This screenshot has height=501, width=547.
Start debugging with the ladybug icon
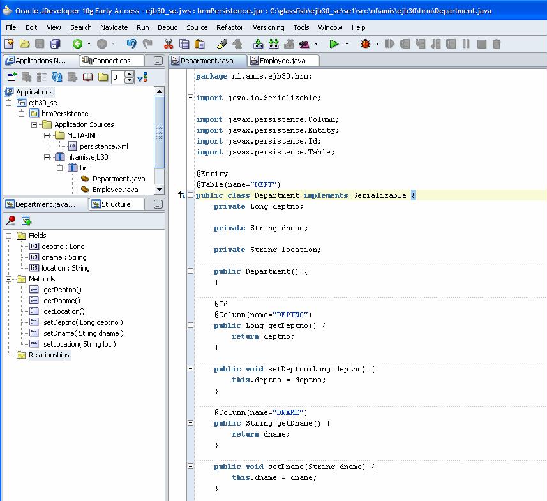[365, 44]
